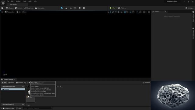The height and width of the screenshot is (110, 195).
Task: Search folders in BEGINNERSCOURSE tree
Action: (23, 86)
